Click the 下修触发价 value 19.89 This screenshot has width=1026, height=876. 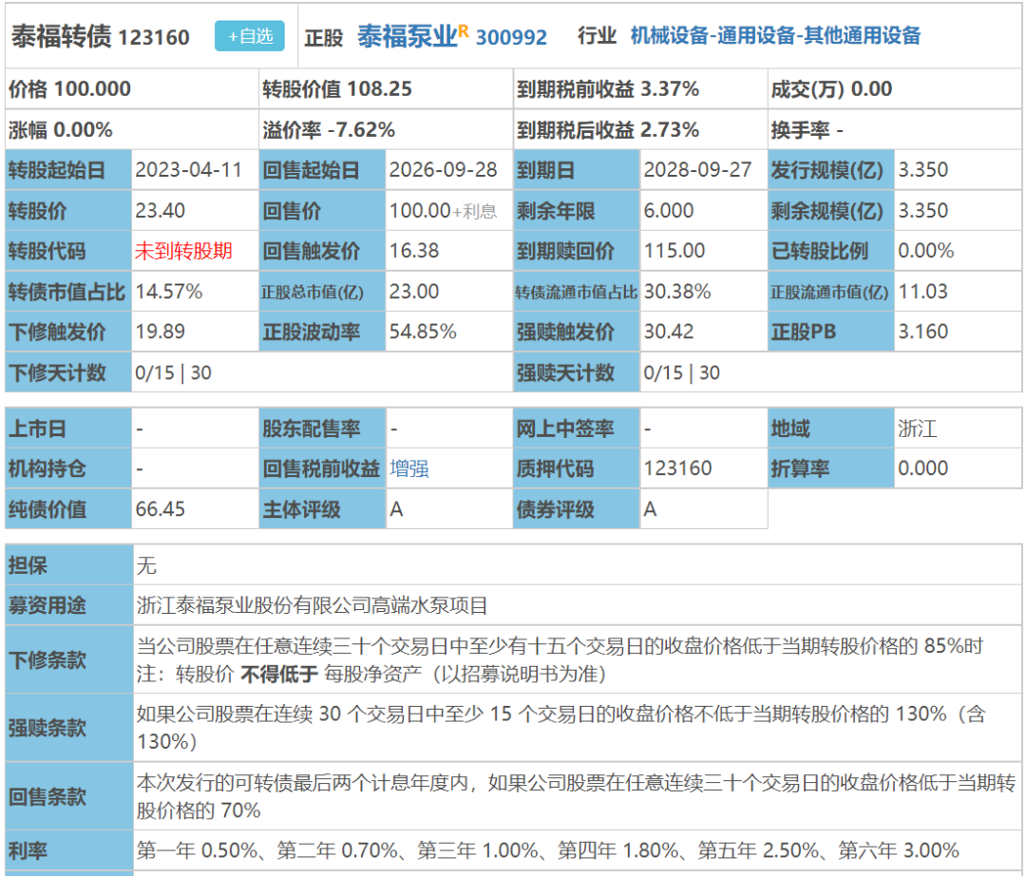pyautogui.click(x=160, y=332)
